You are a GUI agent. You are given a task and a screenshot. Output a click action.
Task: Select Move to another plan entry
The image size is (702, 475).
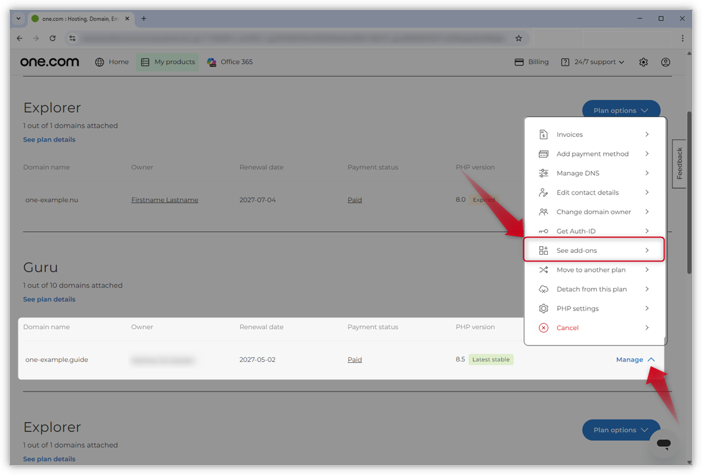click(x=594, y=269)
